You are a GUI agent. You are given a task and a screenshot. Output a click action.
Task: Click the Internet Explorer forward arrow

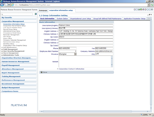tap(6, 5)
